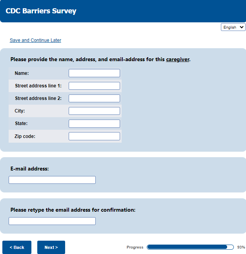This screenshot has width=246, height=254.
Task: Click the CDC Barriers Survey header title
Action: (x=41, y=11)
